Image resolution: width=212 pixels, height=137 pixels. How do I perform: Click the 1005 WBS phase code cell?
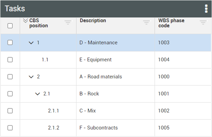coord(164,128)
